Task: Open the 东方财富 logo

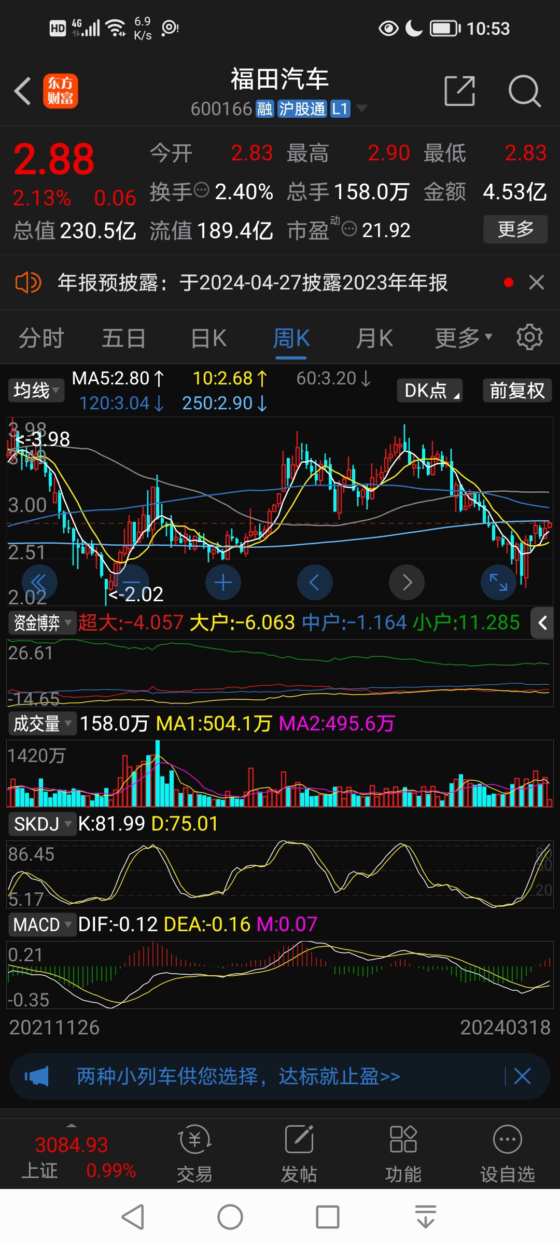Action: click(x=61, y=91)
